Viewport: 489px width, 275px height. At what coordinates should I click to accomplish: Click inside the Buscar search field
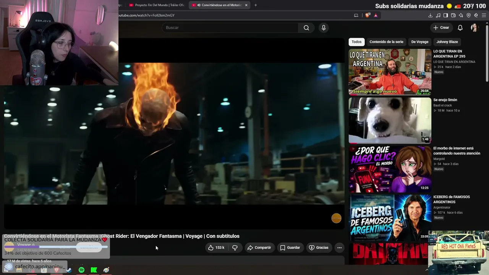(x=230, y=27)
